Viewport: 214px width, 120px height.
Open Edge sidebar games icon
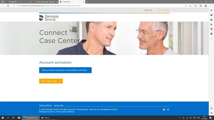(211, 24)
